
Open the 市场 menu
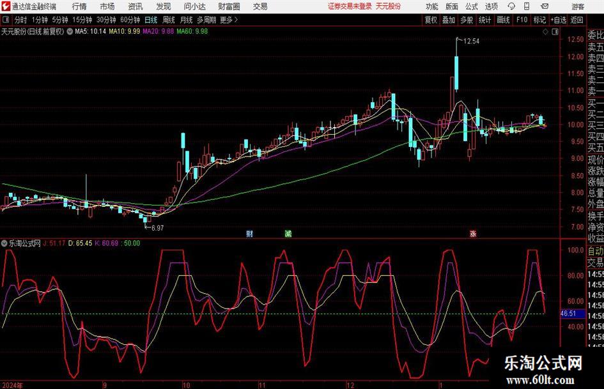(x=107, y=6)
